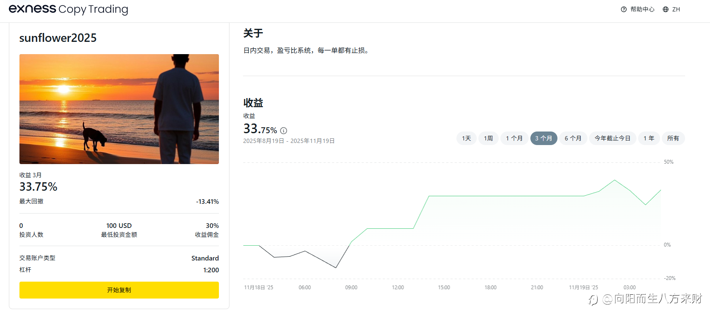710x318 pixels.
Task: Switch the chart to 1周 range
Action: coord(488,138)
